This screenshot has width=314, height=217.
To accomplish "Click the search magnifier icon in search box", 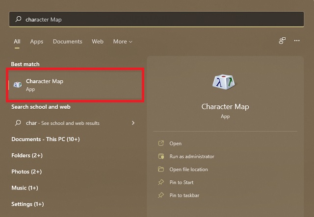I will 18,19.
